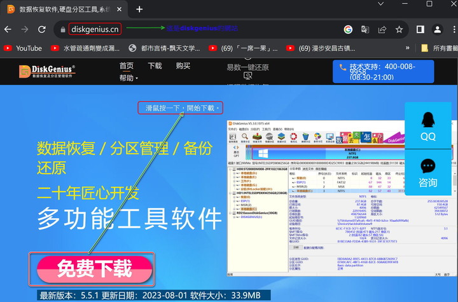Click the monitor icon under 易数一键还原
This screenshot has width=458, height=302.
247,76
